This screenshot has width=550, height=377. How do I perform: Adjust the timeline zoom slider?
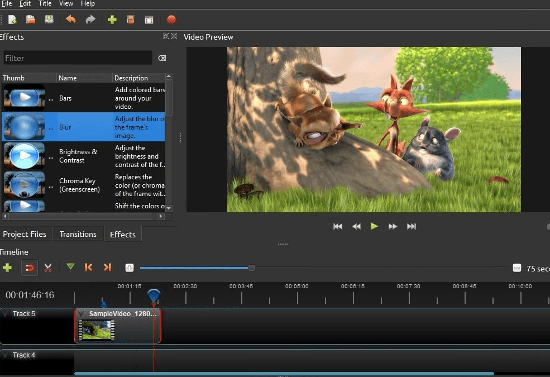[251, 268]
